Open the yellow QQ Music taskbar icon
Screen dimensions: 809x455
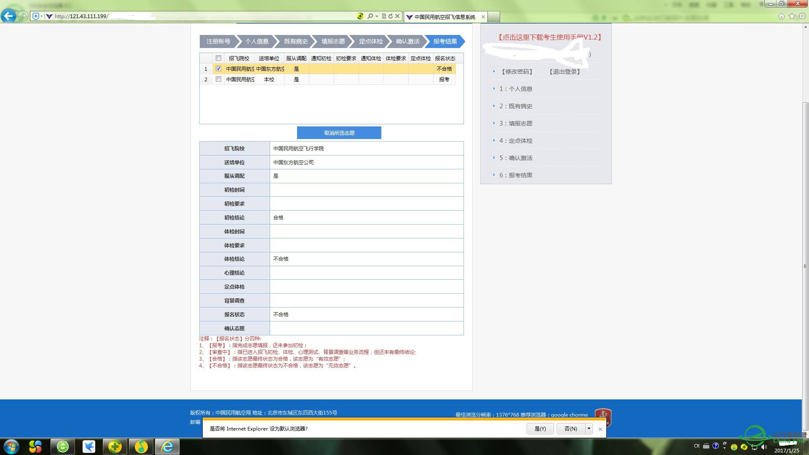click(141, 446)
